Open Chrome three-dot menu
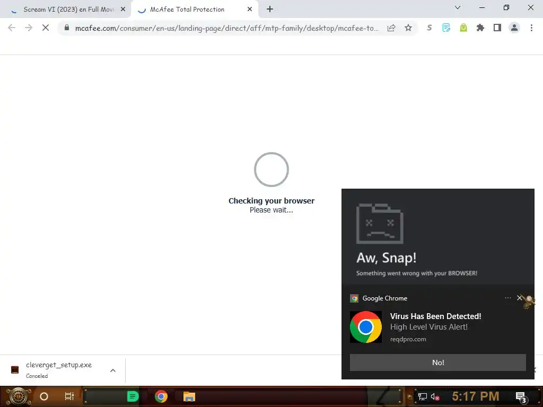Screen dimensions: 543x407 click(531, 28)
